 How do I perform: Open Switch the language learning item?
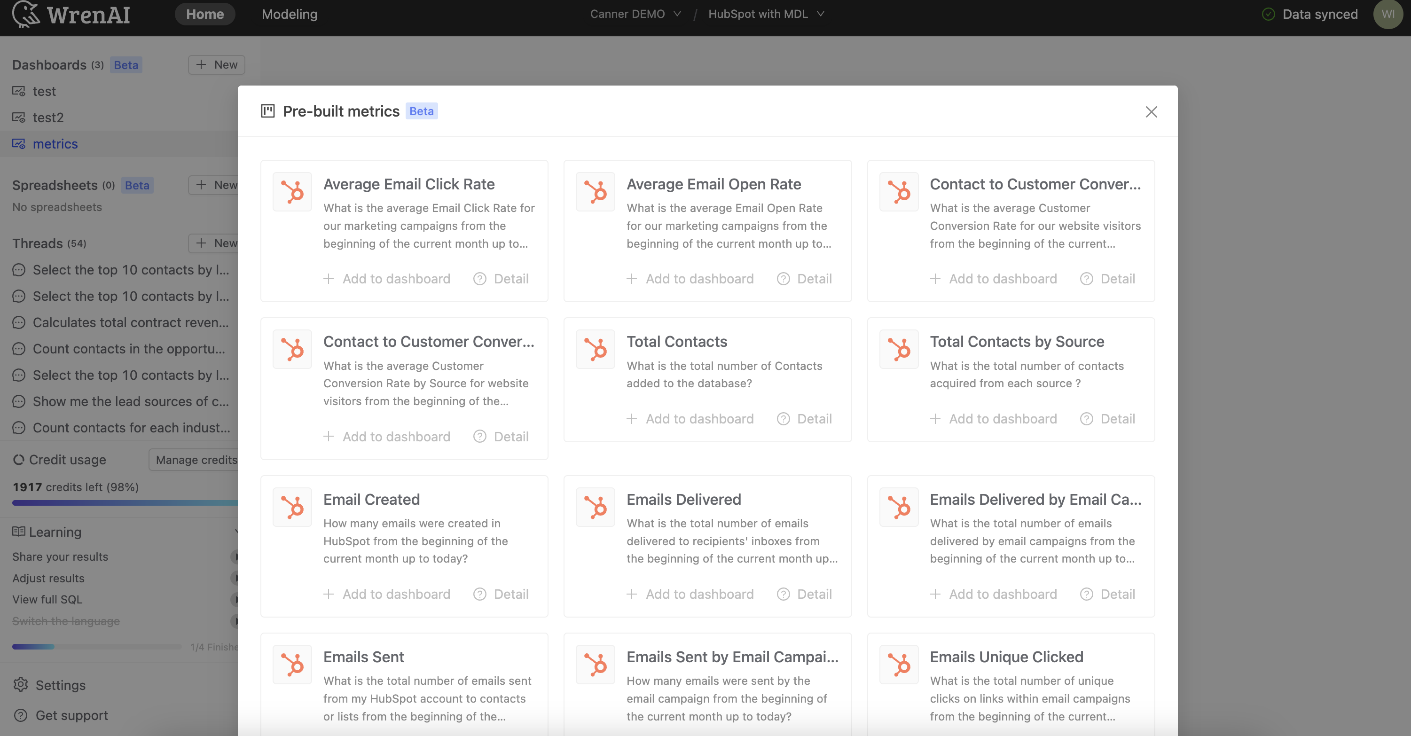[x=66, y=621]
